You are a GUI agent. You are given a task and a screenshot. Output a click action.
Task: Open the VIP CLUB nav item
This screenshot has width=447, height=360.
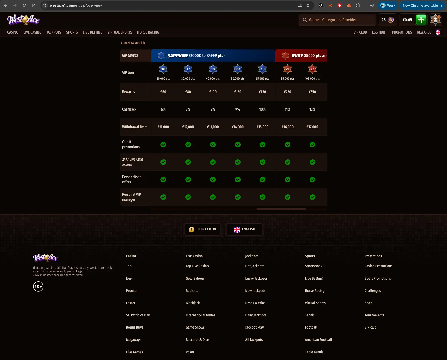click(x=360, y=32)
